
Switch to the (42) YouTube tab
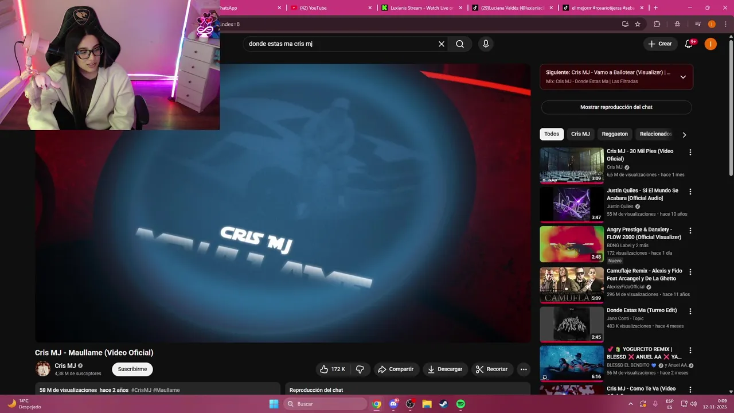click(x=330, y=7)
